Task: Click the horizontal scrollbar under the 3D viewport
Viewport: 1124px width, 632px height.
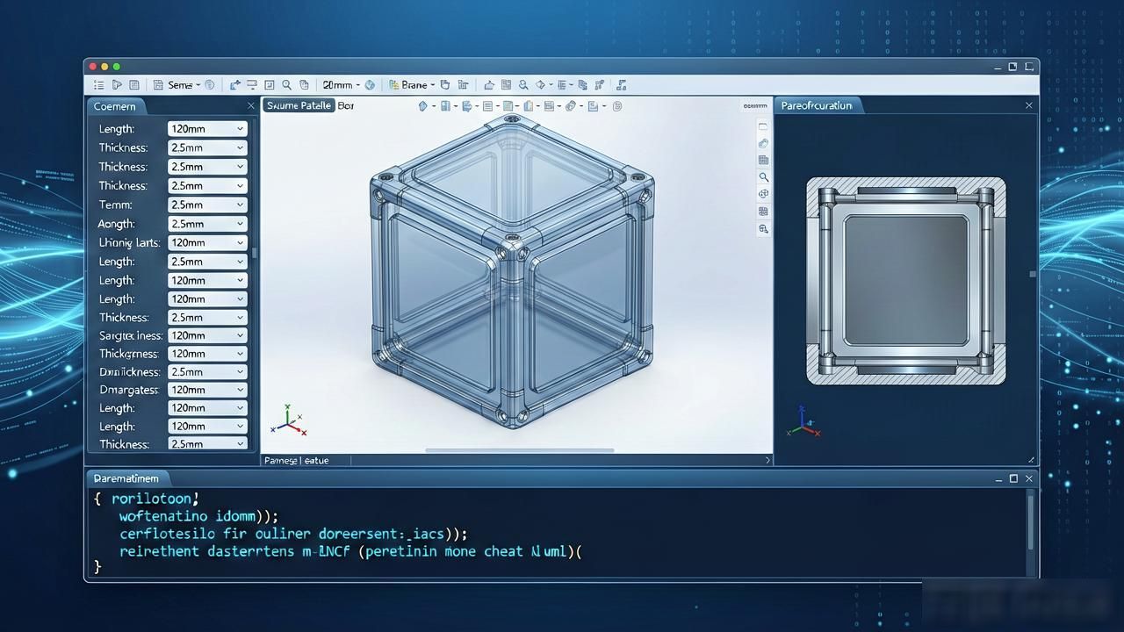Action: click(520, 450)
